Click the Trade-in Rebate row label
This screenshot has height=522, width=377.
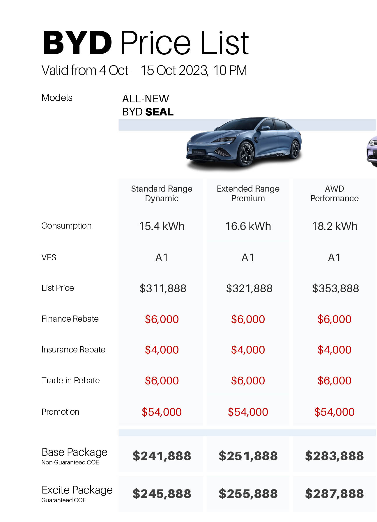click(70, 380)
